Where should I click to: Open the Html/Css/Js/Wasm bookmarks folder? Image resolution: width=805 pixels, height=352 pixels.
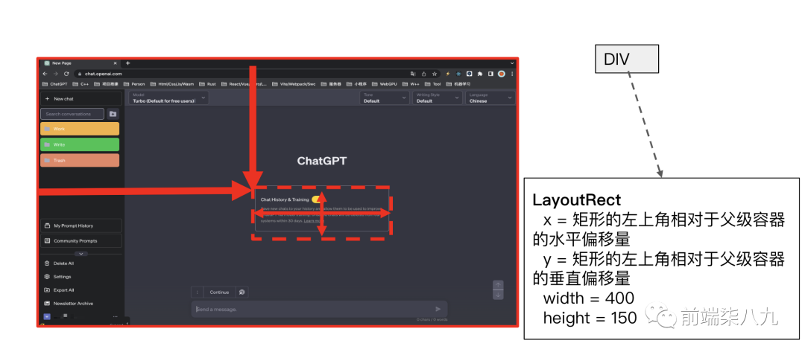pyautogui.click(x=172, y=83)
